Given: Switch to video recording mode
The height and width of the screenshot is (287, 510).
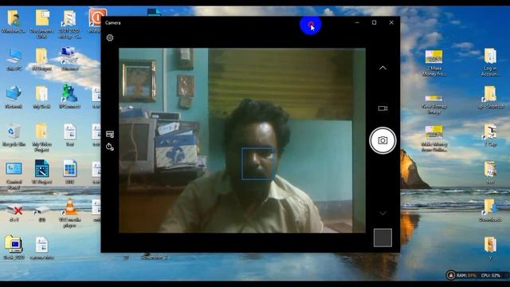Looking at the screenshot, I should (x=382, y=108).
